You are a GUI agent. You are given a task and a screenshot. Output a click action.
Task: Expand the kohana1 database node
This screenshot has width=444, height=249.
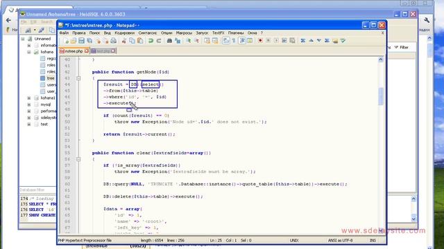(x=29, y=98)
